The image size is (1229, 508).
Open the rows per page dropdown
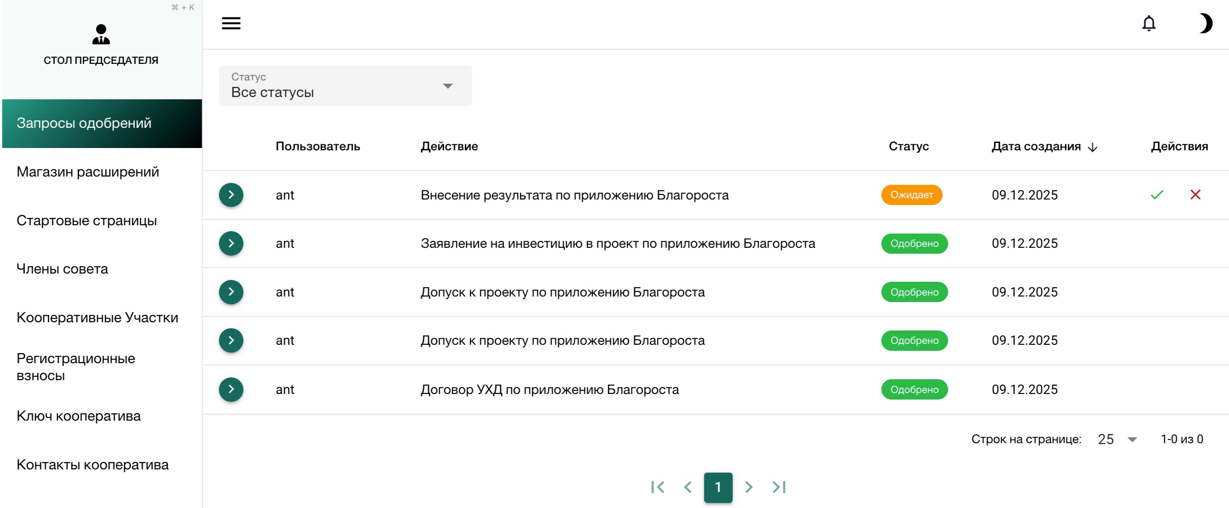(1116, 440)
